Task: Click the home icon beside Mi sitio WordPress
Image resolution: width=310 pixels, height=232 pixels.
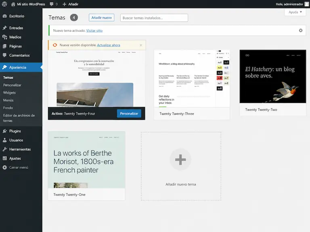Action: [x=13, y=4]
